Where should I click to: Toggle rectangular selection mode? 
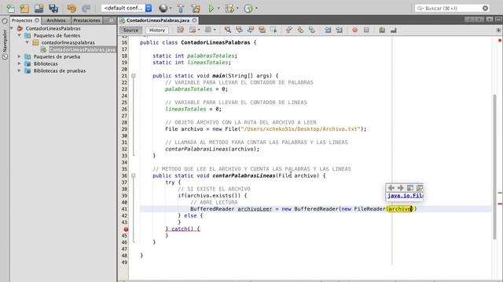(x=274, y=30)
